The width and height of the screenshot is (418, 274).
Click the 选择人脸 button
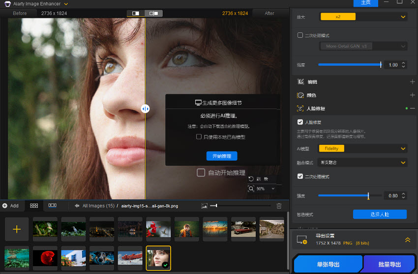coord(380,215)
